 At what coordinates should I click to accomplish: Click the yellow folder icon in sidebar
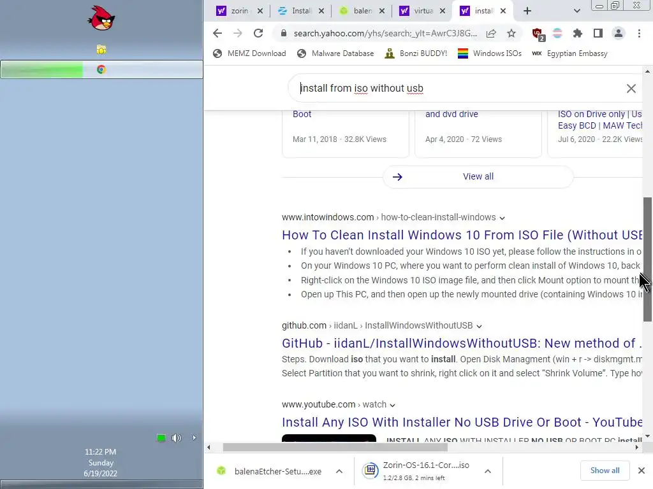101,50
